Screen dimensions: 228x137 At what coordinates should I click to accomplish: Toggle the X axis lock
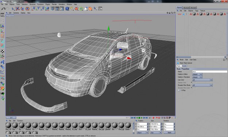(x=34, y=9)
